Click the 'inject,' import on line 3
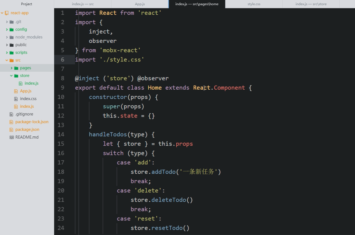Viewport: 355px width, 235px height. point(101,32)
